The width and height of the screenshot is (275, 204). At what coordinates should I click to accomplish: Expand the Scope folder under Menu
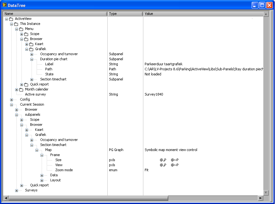pos(21,34)
